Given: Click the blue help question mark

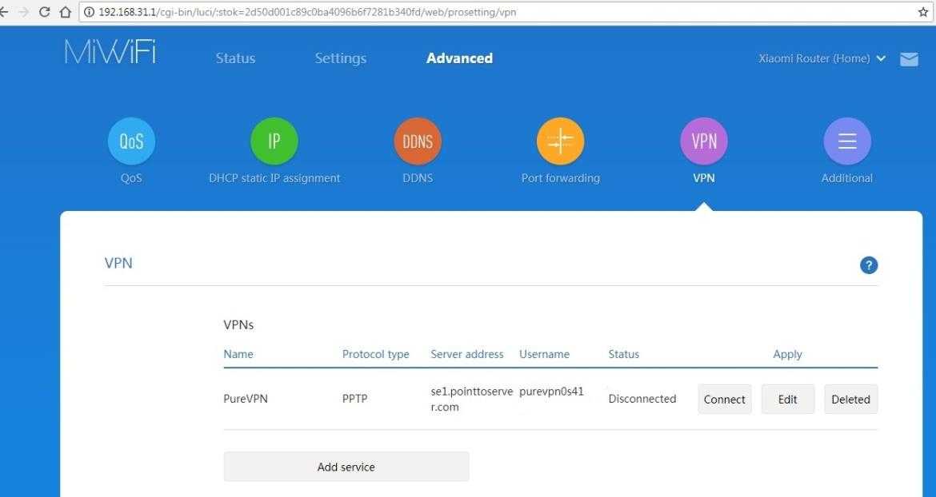Looking at the screenshot, I should [869, 266].
